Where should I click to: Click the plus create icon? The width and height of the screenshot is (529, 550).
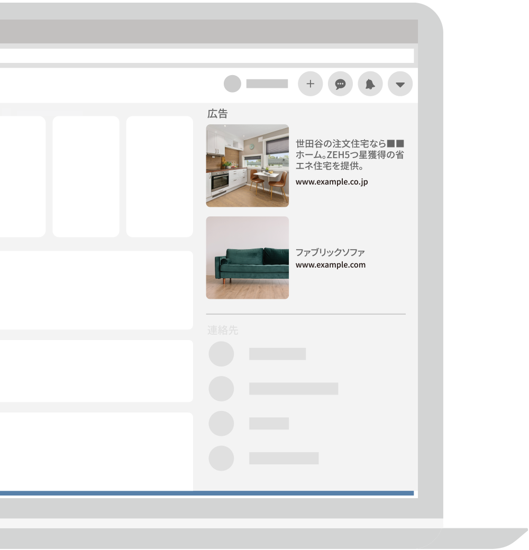click(310, 84)
